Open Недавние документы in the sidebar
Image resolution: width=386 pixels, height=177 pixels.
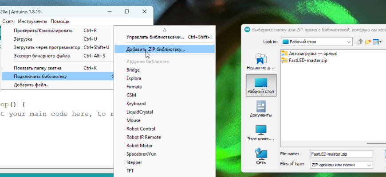(x=261, y=62)
